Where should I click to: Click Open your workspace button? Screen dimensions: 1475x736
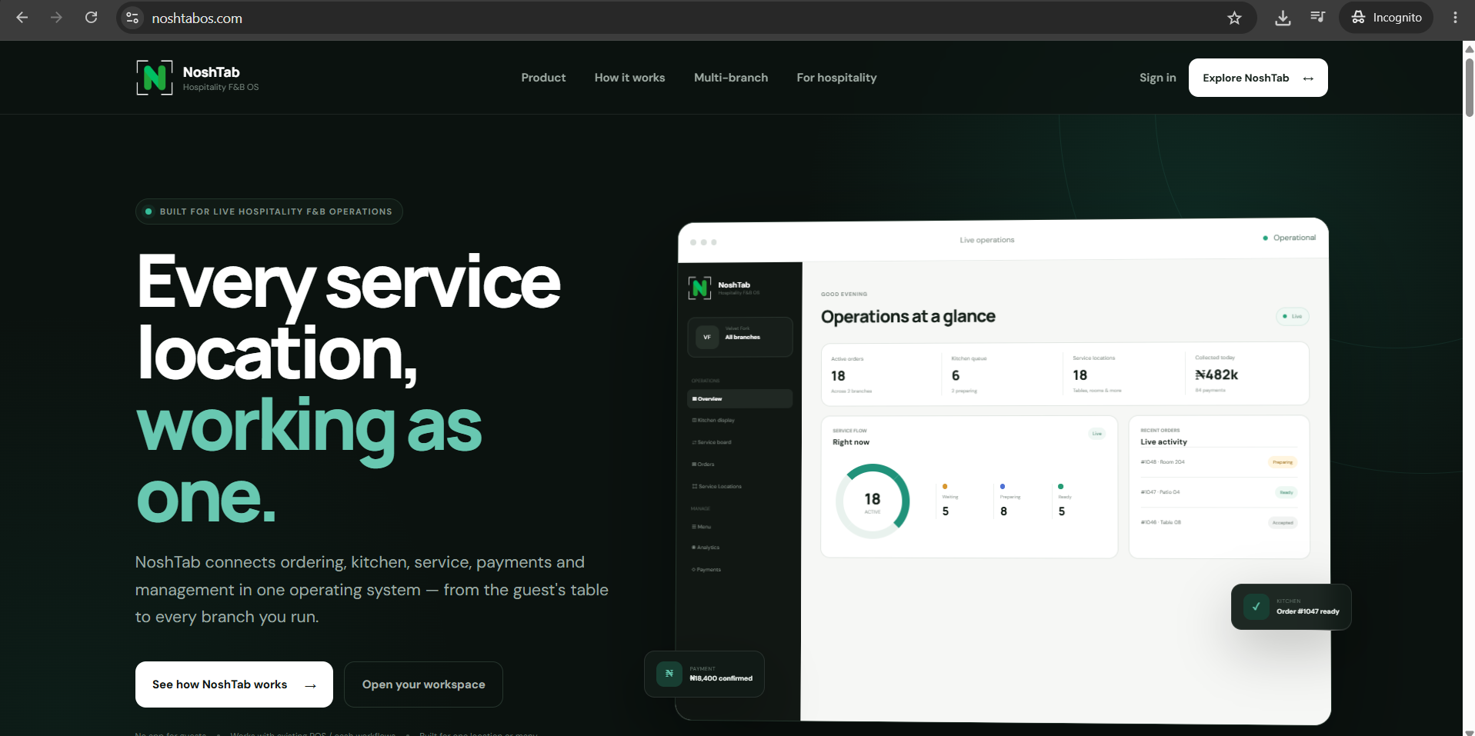click(423, 684)
